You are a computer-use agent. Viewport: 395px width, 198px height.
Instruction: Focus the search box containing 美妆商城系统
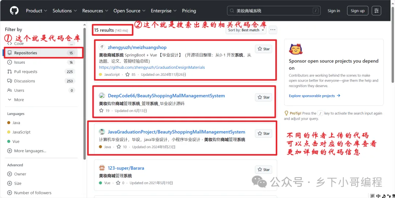tap(274, 11)
